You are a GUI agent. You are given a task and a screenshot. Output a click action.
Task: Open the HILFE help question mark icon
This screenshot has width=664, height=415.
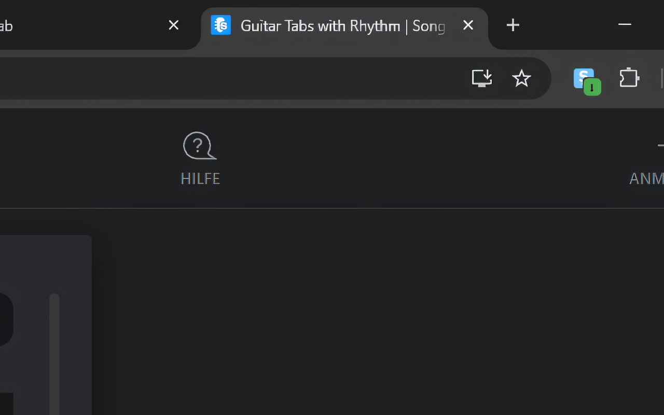(x=199, y=146)
